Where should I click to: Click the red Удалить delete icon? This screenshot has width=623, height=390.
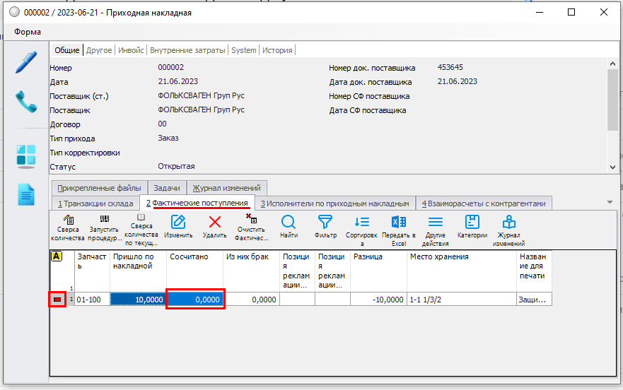point(214,227)
